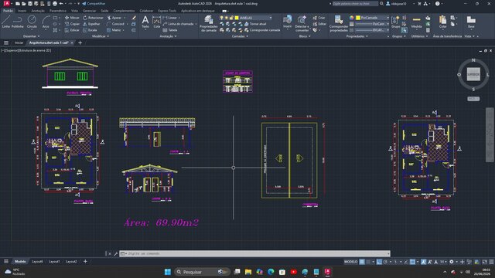Viewport: 495px width, 278px height.
Task: Expand the Propriedades panel
Action: [x=357, y=36]
